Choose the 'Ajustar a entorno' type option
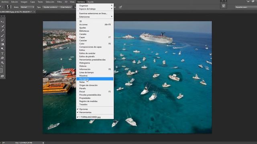 pos(50,7)
